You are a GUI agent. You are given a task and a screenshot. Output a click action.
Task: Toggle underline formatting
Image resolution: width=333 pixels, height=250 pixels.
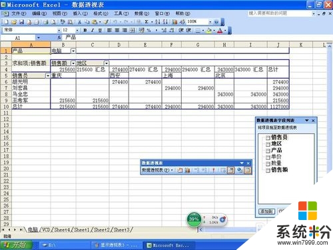(100, 30)
